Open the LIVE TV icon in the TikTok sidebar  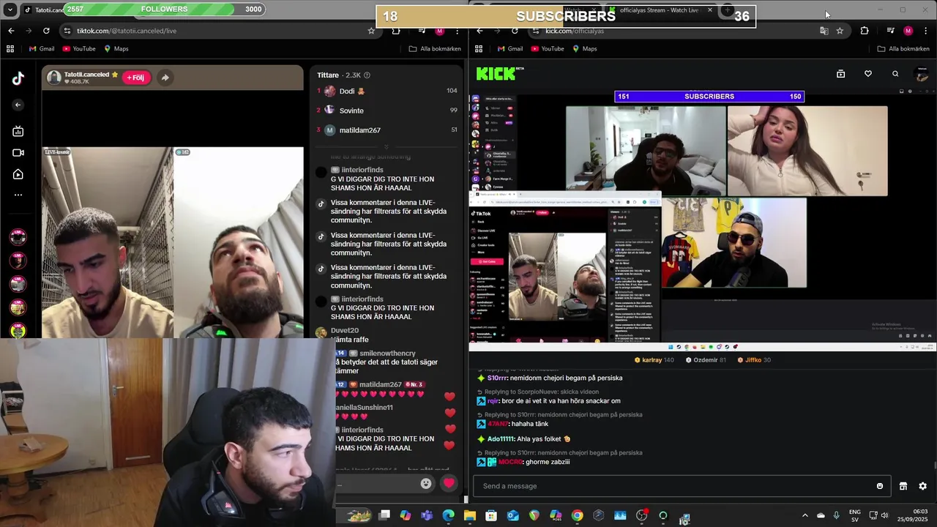pos(18,131)
